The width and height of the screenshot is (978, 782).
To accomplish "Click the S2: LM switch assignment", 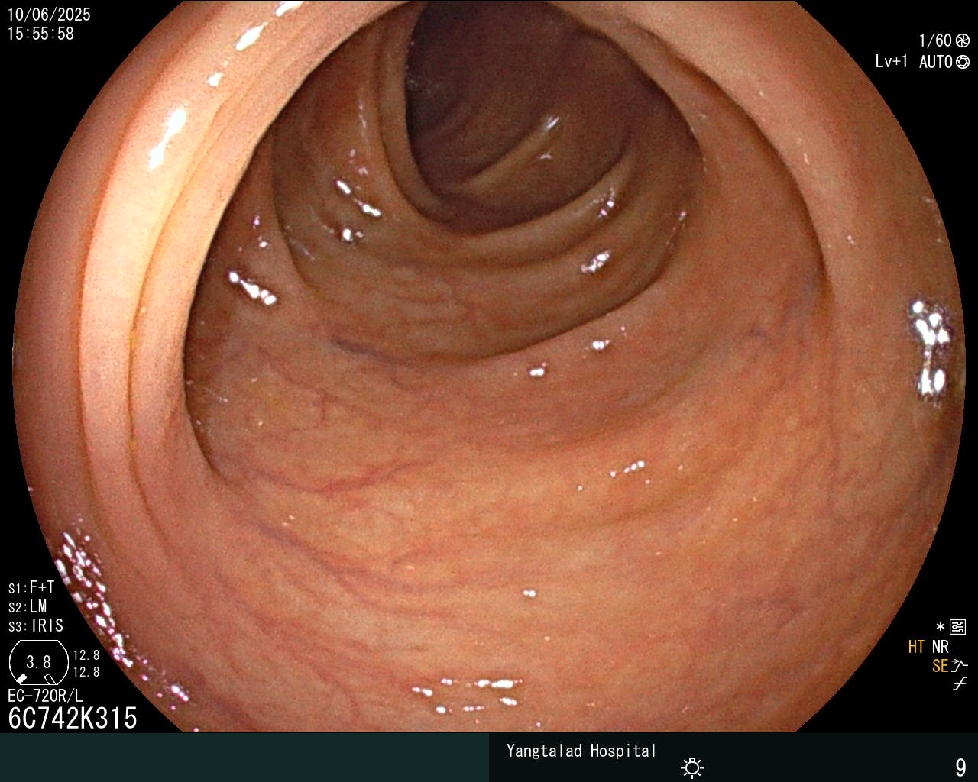I will click(28, 607).
